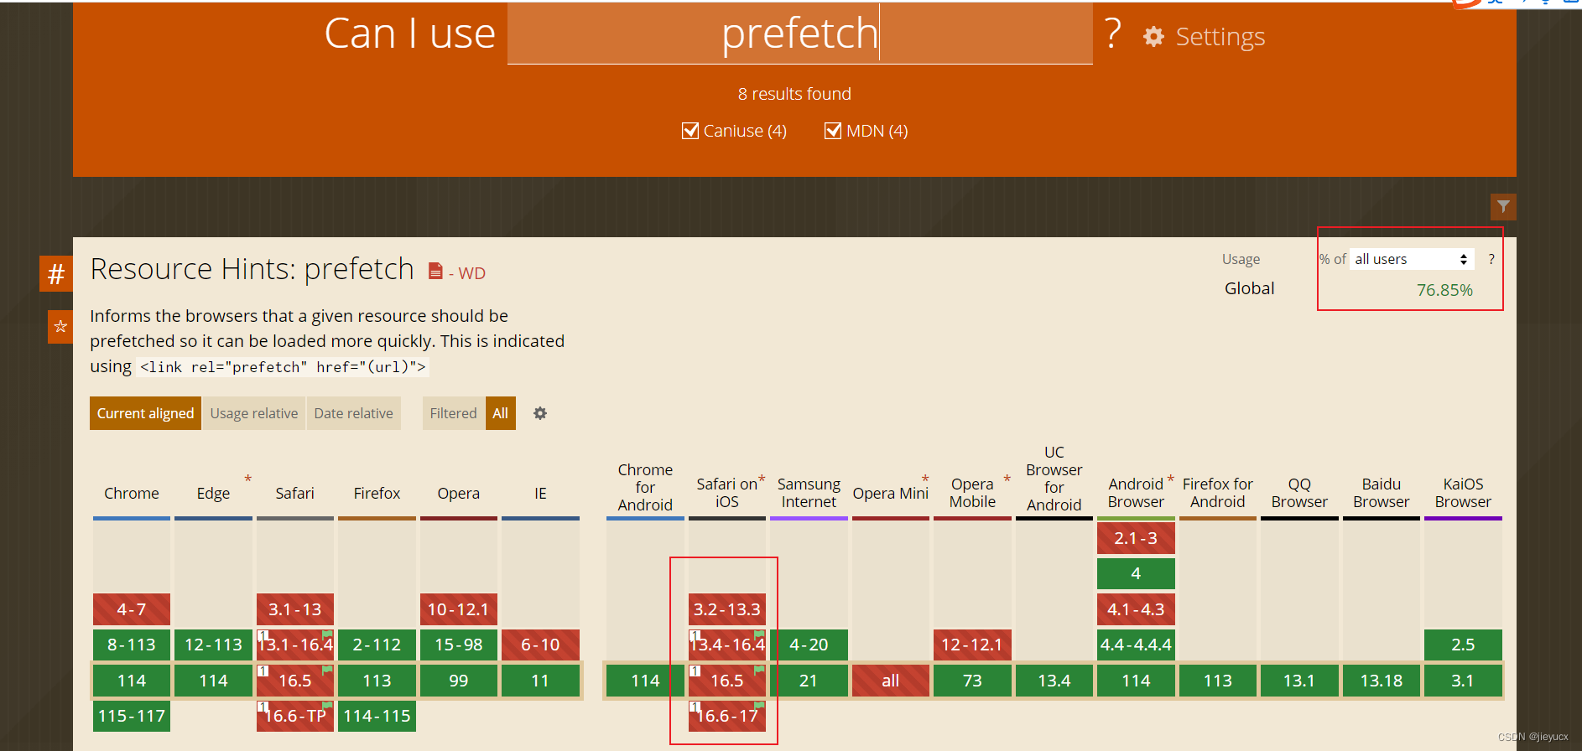Select the Current aligned view
The width and height of the screenshot is (1582, 751).
point(145,413)
